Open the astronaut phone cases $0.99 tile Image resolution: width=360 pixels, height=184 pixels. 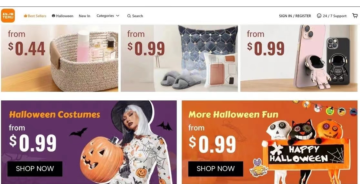point(299,58)
